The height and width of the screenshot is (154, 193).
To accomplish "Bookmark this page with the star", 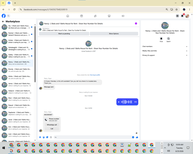I will [x=176, y=10].
